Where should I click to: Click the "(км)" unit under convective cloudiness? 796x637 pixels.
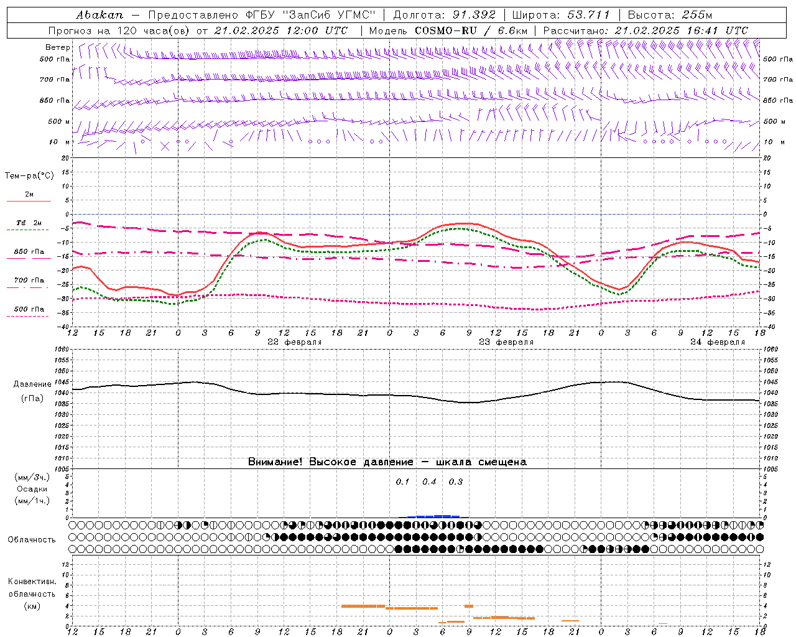(32, 606)
